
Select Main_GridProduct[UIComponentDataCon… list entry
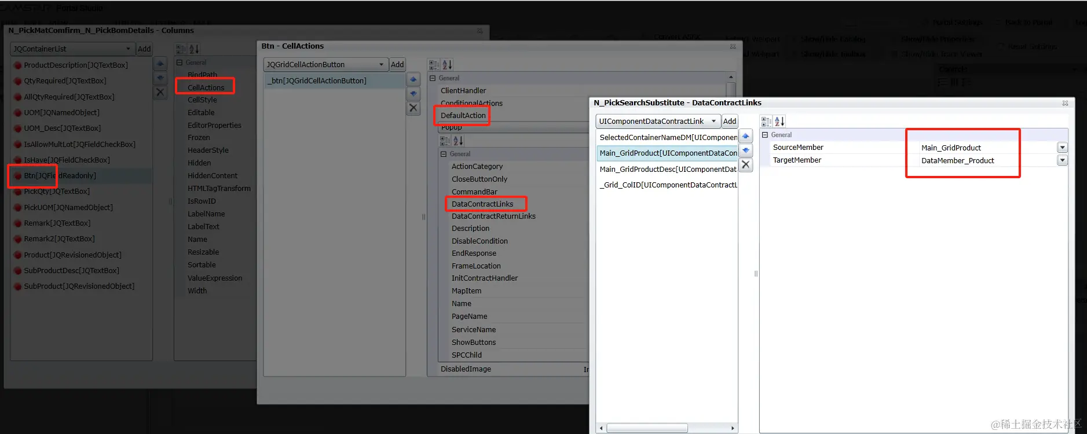(x=667, y=153)
